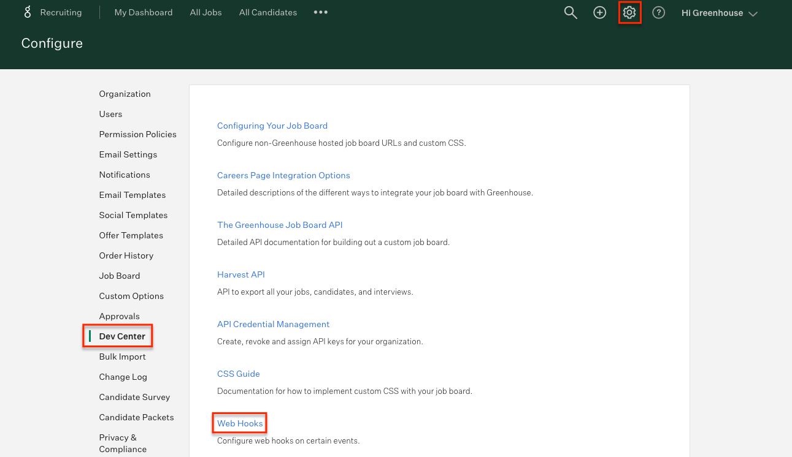The height and width of the screenshot is (457, 792).
Task: Open the more options ellipsis menu
Action: 321,12
